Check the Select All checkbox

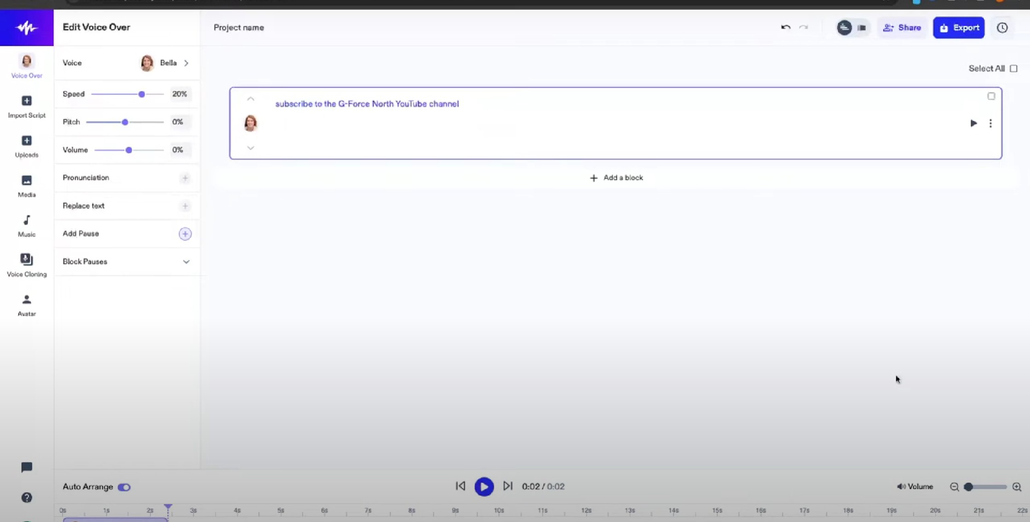coord(1013,69)
